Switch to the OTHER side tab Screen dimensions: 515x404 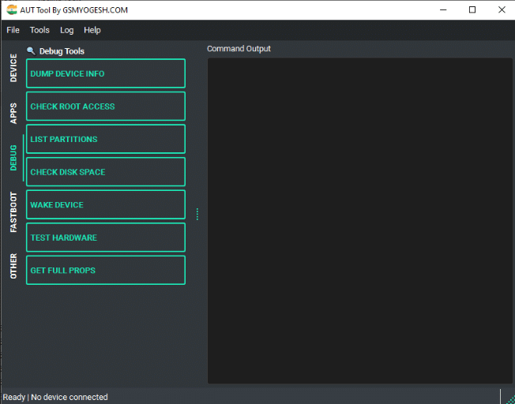point(13,266)
